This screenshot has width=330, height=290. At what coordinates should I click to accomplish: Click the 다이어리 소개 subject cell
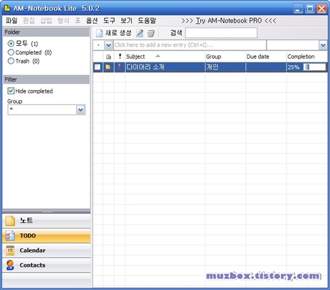tap(165, 67)
